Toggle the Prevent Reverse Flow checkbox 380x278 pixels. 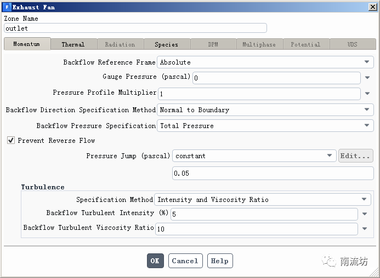pos(11,141)
